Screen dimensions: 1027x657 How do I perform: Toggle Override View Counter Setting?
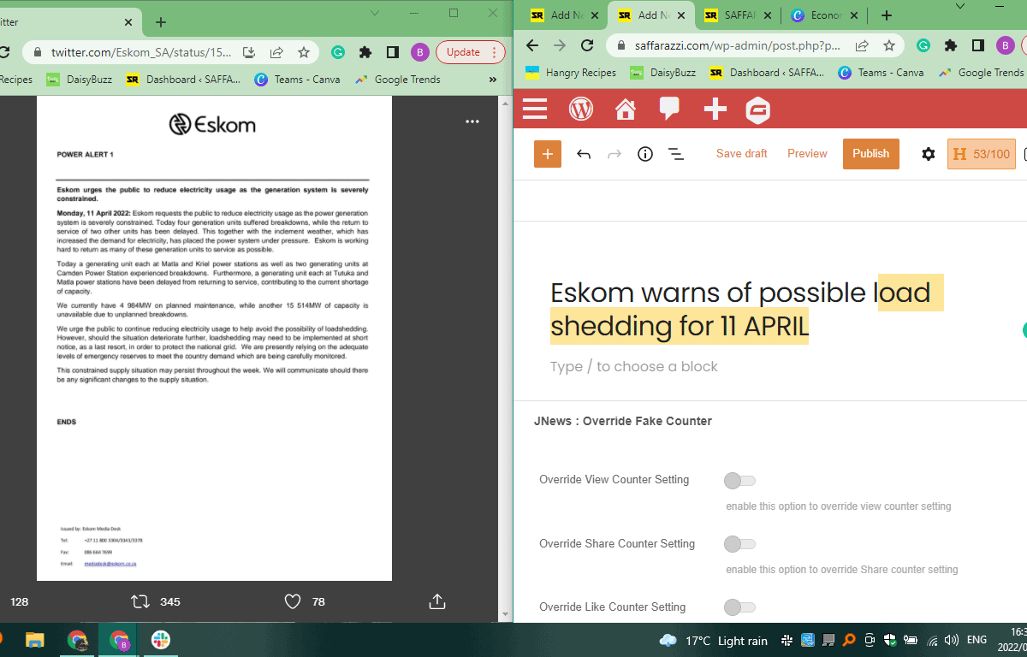tap(739, 481)
